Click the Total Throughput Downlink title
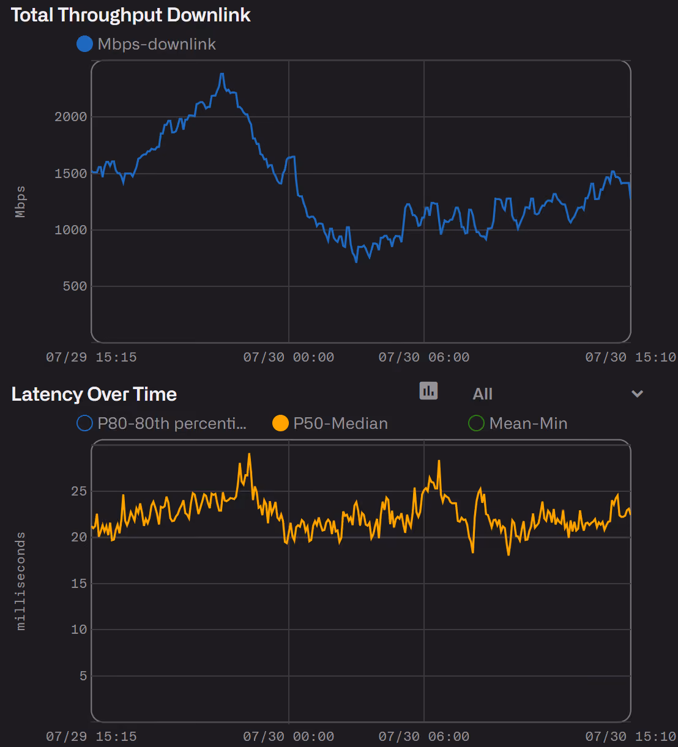Viewport: 678px width, 747px height. point(131,15)
